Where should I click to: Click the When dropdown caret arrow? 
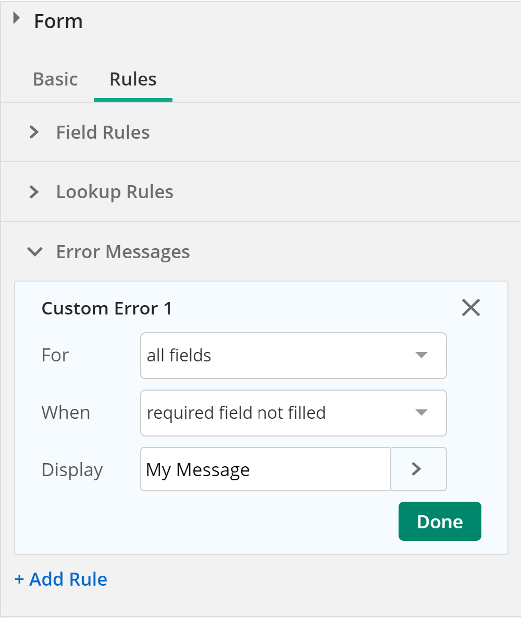tap(421, 413)
